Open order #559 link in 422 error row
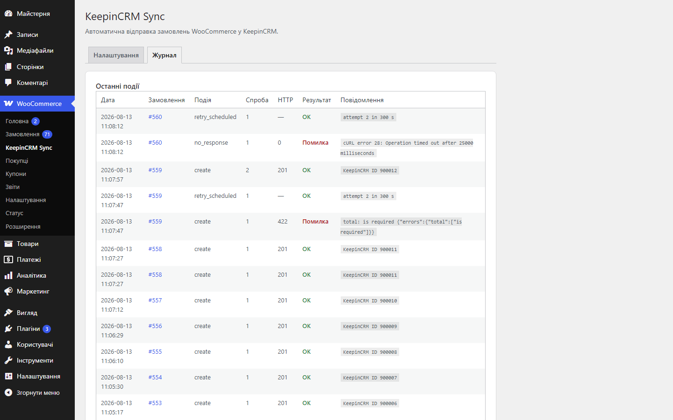Viewport: 673px width, 420px height. click(x=155, y=222)
